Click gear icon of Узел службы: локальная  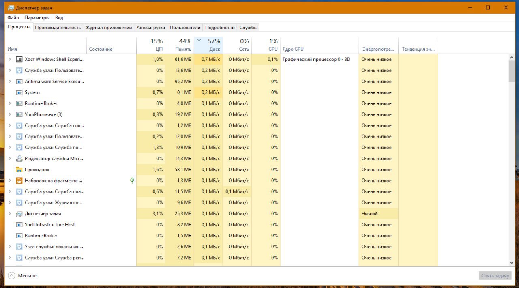tap(19, 247)
